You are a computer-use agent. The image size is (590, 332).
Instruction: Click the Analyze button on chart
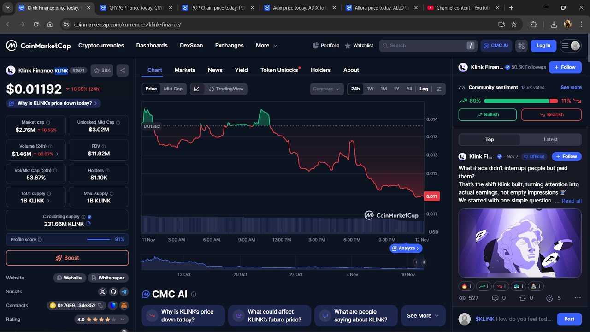(x=406, y=248)
